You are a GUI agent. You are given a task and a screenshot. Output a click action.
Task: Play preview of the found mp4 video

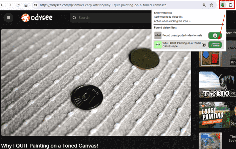click(204, 45)
